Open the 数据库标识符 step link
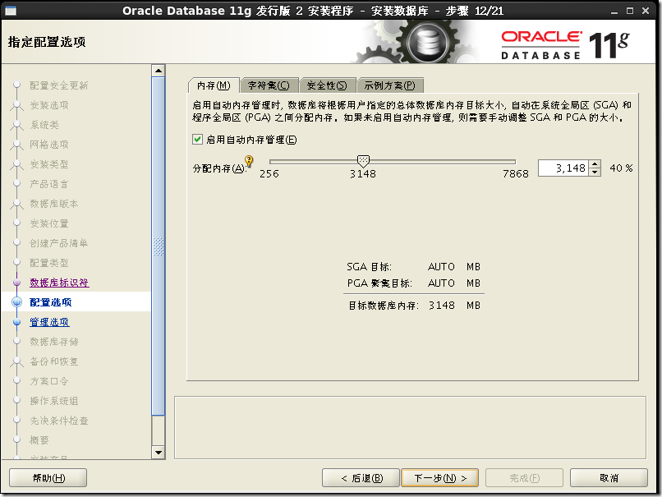The width and height of the screenshot is (662, 497). [x=59, y=283]
